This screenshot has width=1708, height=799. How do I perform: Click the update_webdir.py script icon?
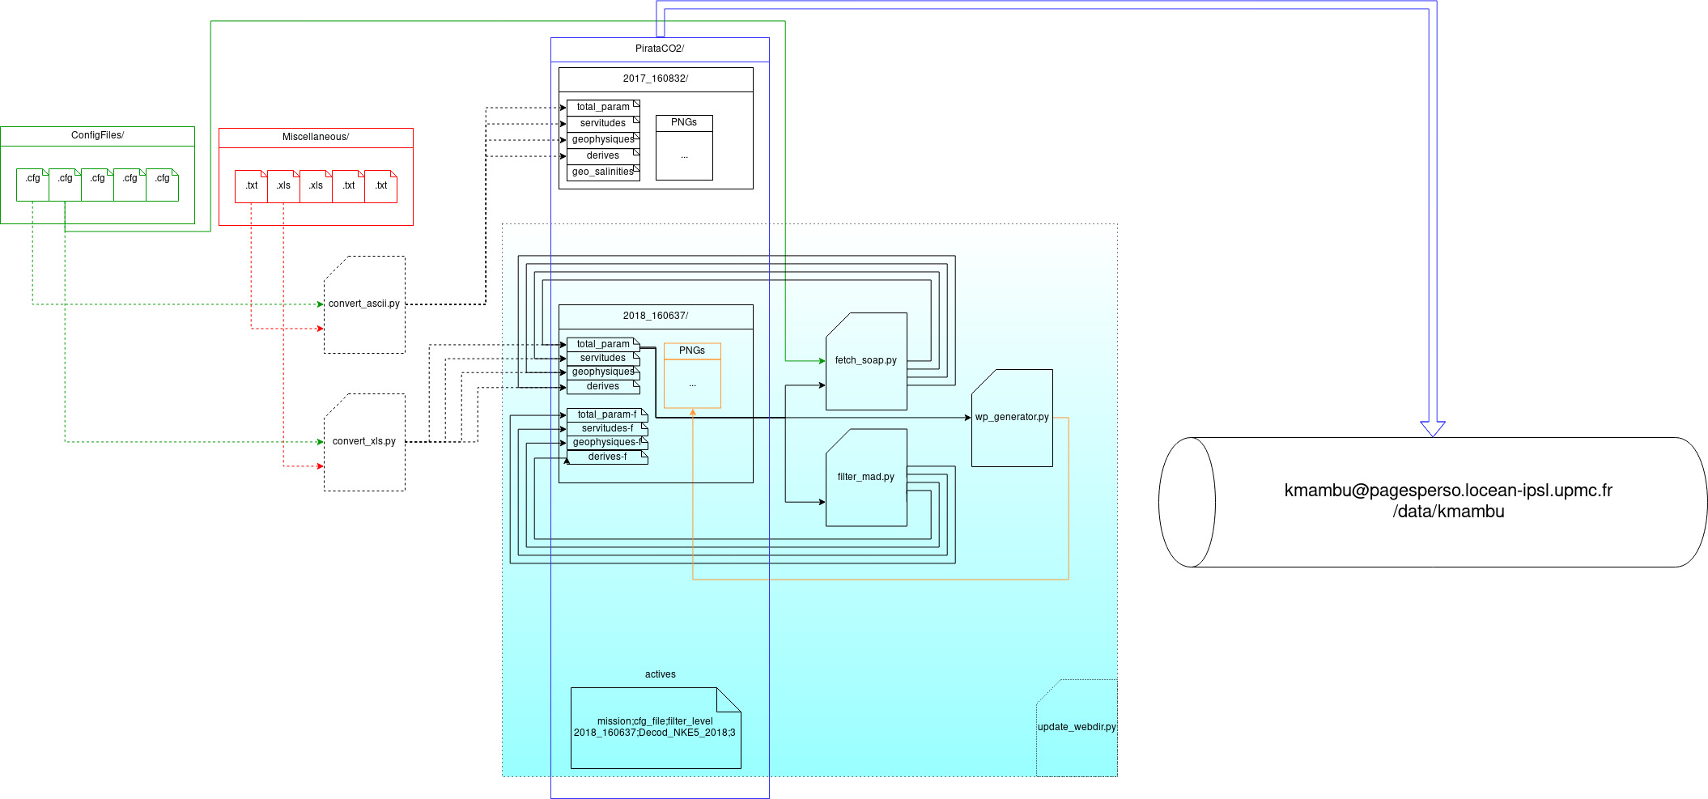point(1077,727)
